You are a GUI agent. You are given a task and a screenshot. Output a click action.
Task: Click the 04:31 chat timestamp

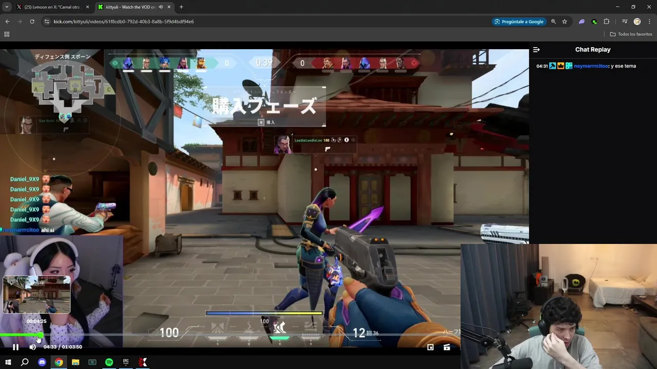(542, 66)
